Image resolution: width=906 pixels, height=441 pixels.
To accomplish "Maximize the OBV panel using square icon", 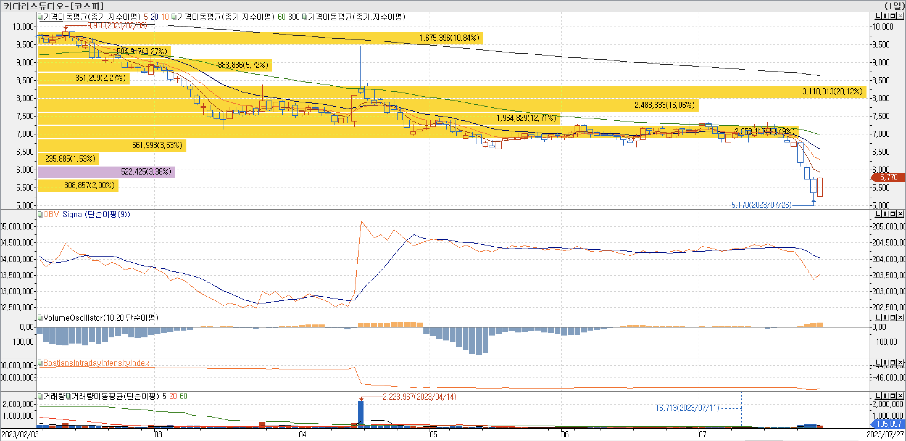I will (893, 214).
